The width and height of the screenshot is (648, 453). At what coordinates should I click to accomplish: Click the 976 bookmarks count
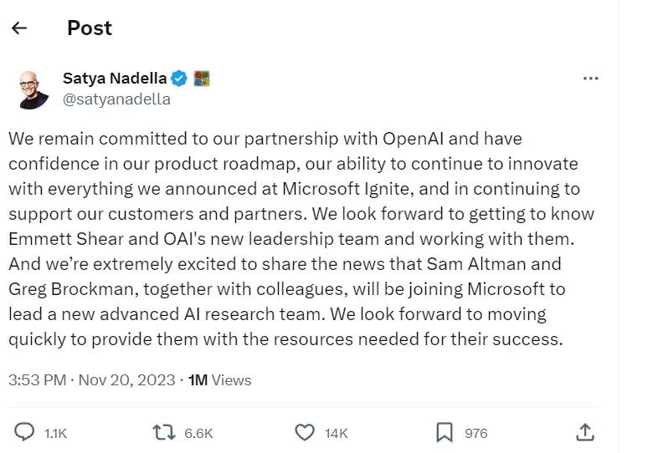coord(476,433)
